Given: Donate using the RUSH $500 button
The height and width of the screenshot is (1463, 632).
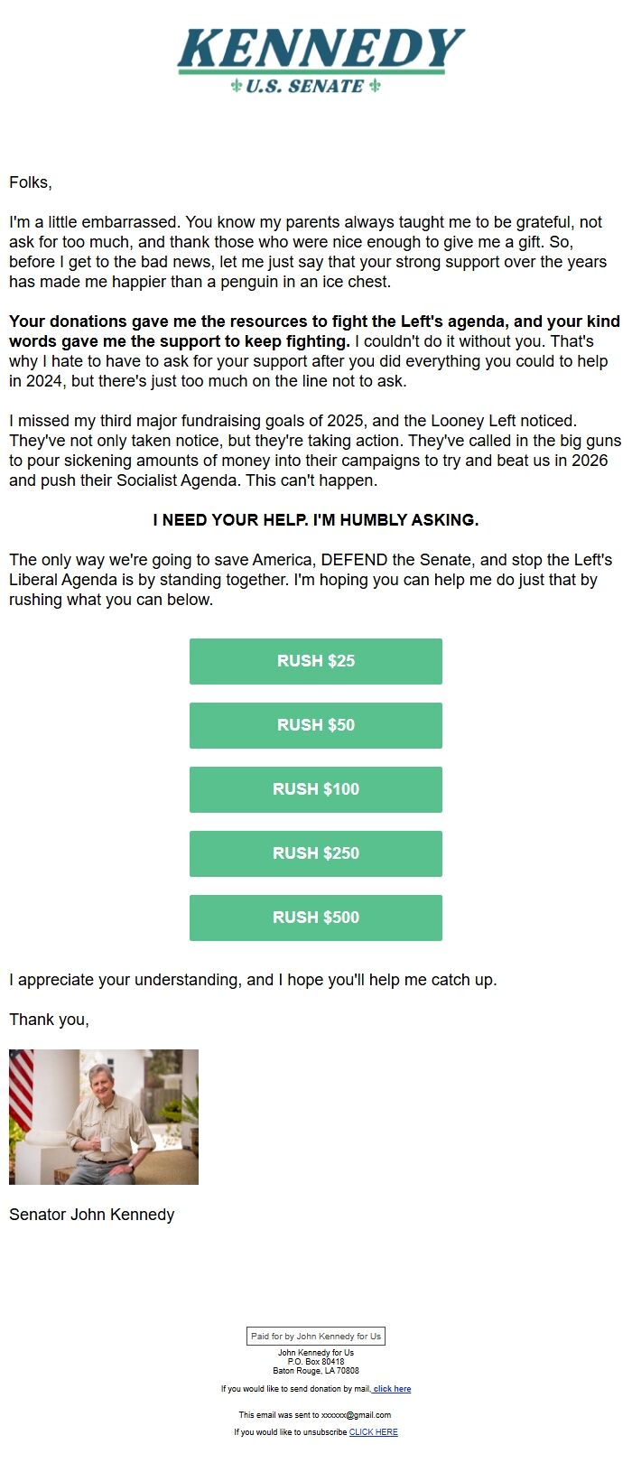Looking at the screenshot, I should click(x=316, y=918).
